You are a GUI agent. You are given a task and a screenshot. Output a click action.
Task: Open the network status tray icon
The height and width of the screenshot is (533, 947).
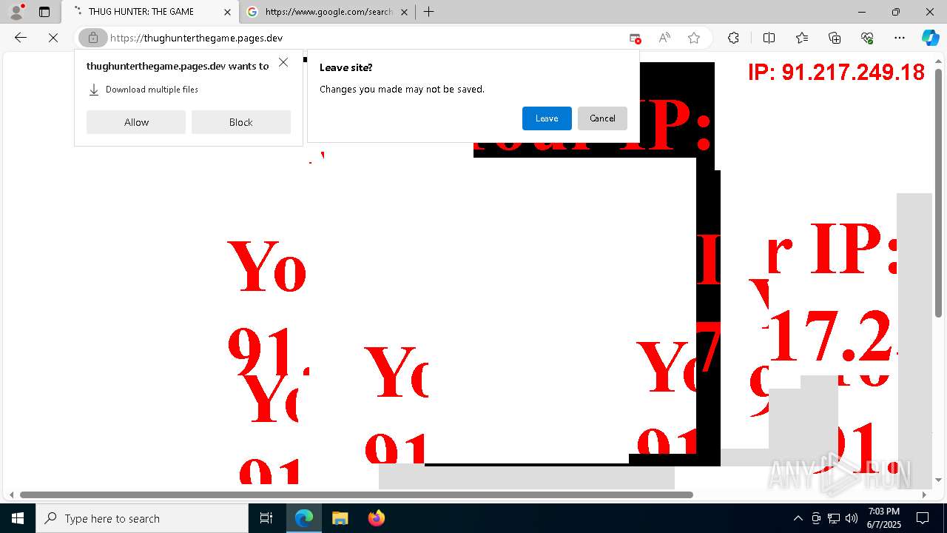click(x=834, y=518)
